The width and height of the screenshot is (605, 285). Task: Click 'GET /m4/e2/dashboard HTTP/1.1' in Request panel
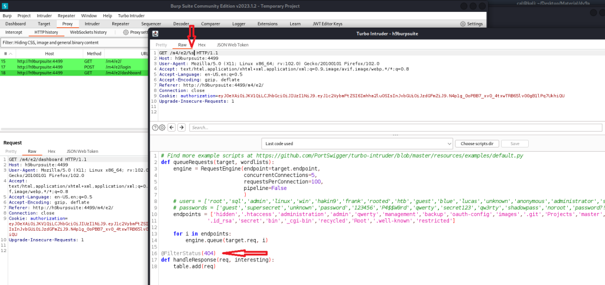[47, 159]
